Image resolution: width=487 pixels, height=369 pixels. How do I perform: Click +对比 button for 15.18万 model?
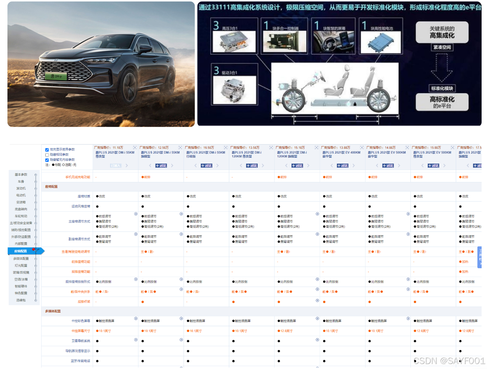click(297, 166)
